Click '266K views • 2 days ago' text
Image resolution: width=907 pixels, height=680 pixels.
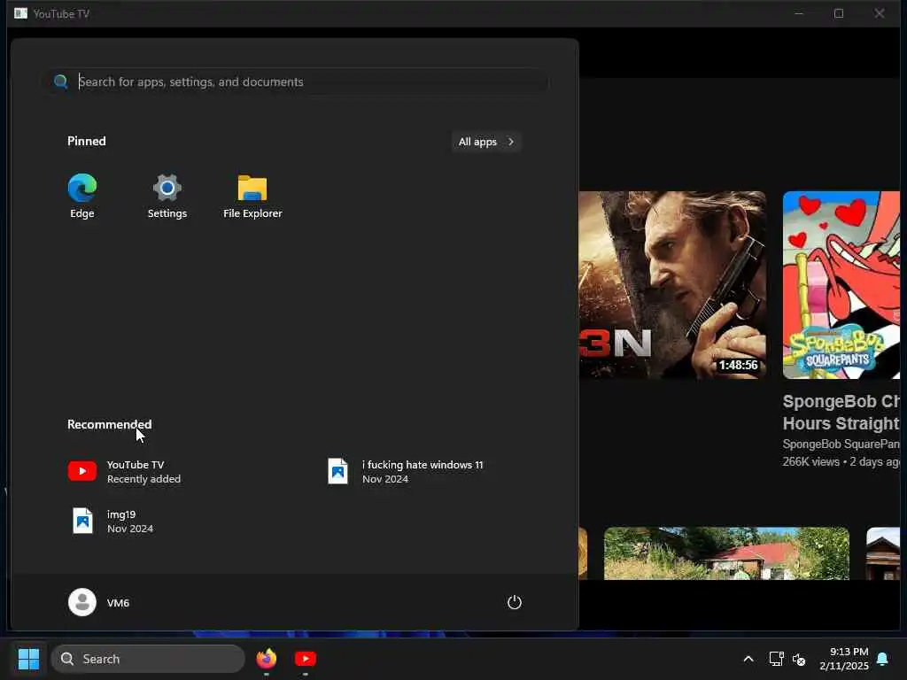(841, 461)
